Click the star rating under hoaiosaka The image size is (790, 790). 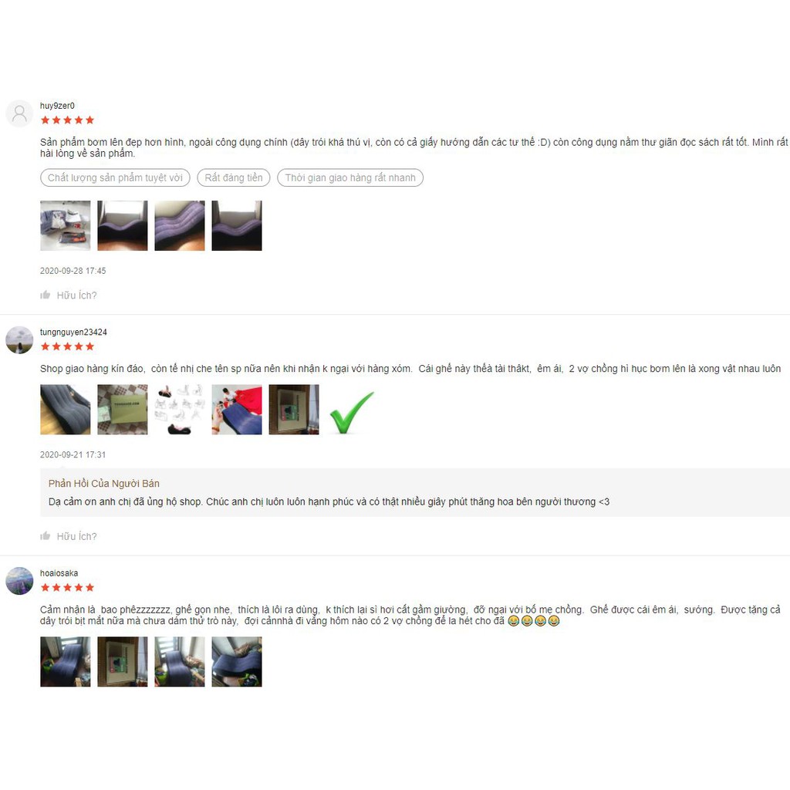tap(68, 587)
